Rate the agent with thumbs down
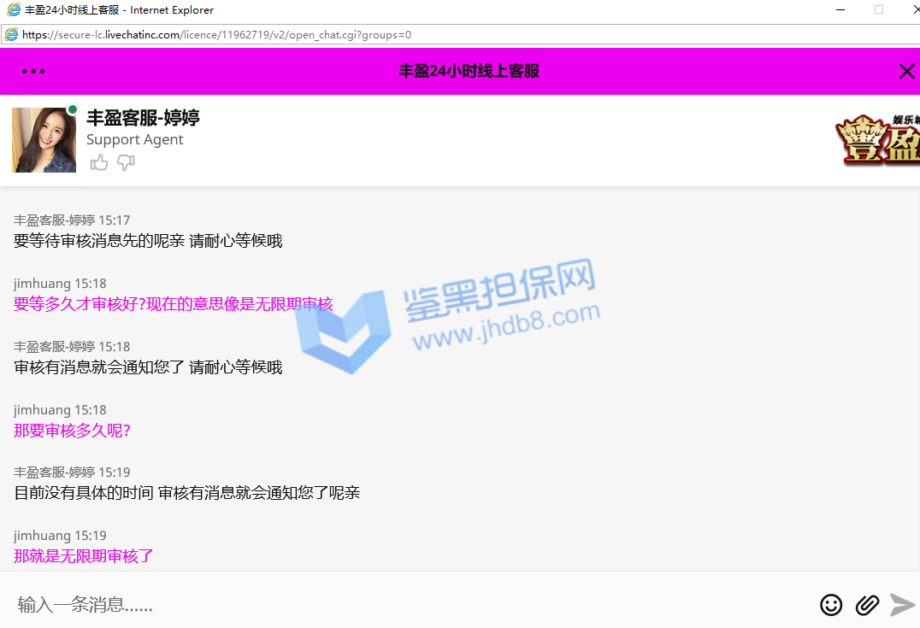Screen dimensions: 920x628 click(x=126, y=162)
